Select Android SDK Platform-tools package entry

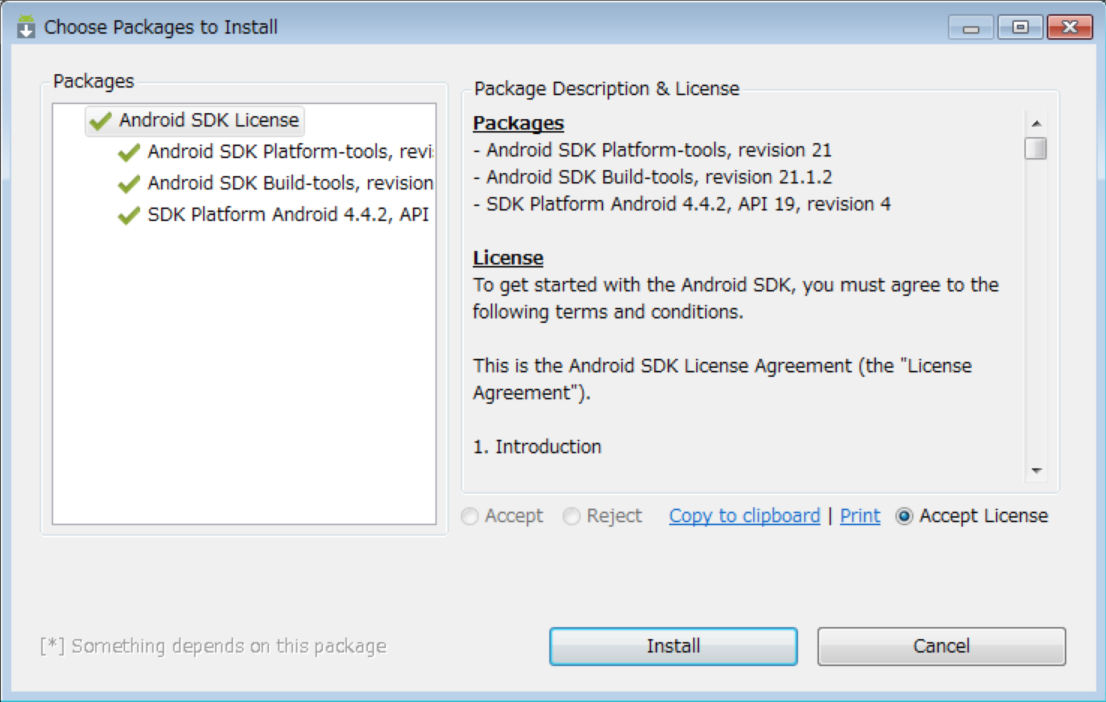276,152
